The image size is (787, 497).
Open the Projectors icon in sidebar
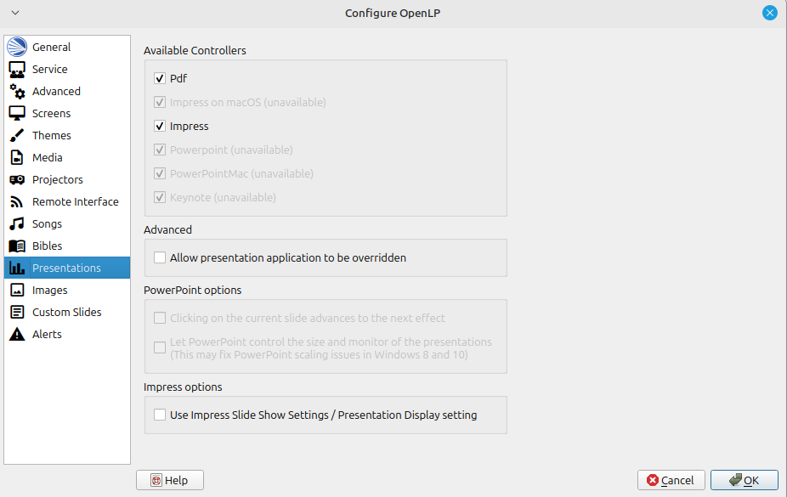(x=17, y=180)
